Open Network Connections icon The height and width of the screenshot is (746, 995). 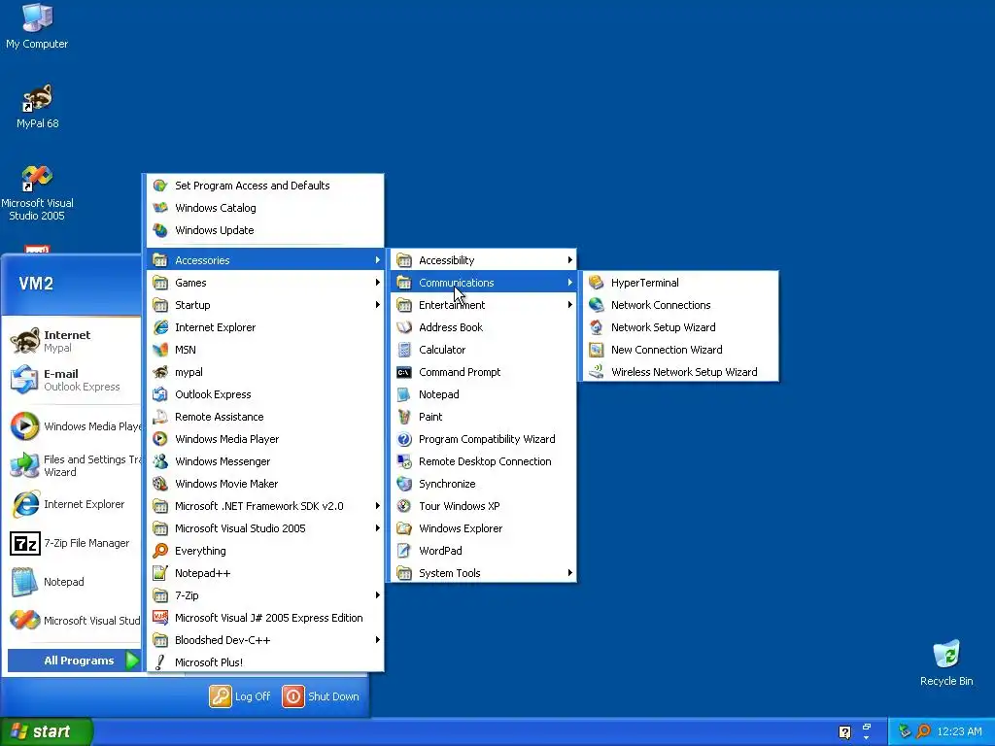click(596, 305)
